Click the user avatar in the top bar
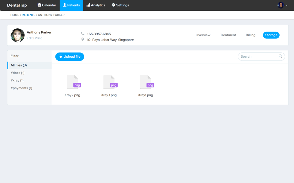Screen dimensions: 294x183 pos(281,5)
